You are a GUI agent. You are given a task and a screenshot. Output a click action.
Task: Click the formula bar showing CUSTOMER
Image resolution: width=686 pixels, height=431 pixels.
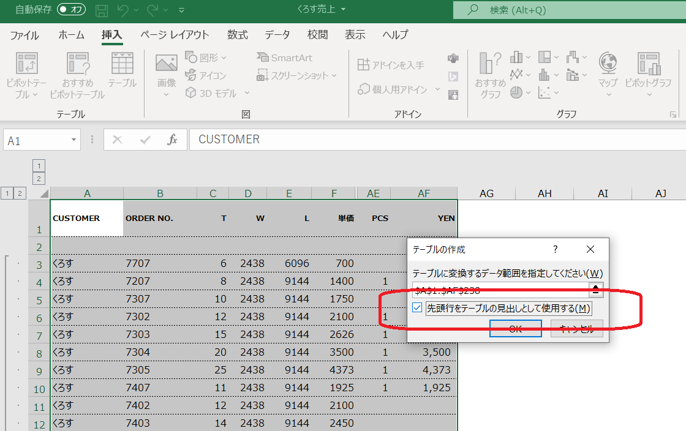[x=437, y=140]
